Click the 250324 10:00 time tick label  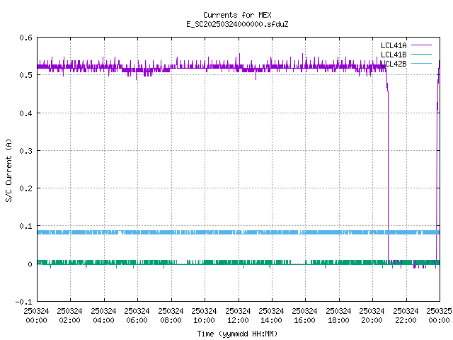pos(204,316)
